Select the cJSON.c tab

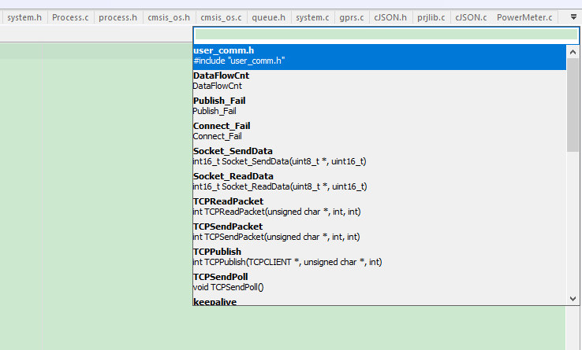click(471, 17)
